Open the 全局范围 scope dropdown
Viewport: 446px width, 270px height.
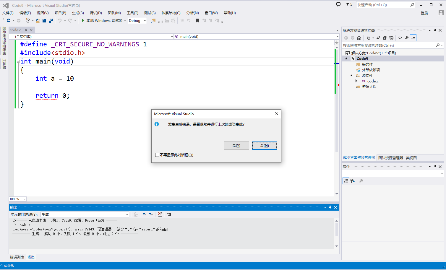pyautogui.click(x=172, y=37)
